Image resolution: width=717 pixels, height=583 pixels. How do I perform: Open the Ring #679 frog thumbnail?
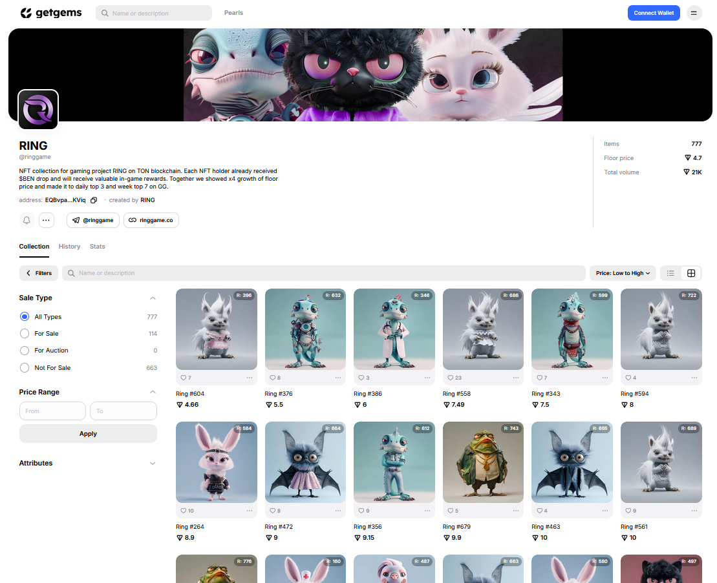tap(484, 462)
